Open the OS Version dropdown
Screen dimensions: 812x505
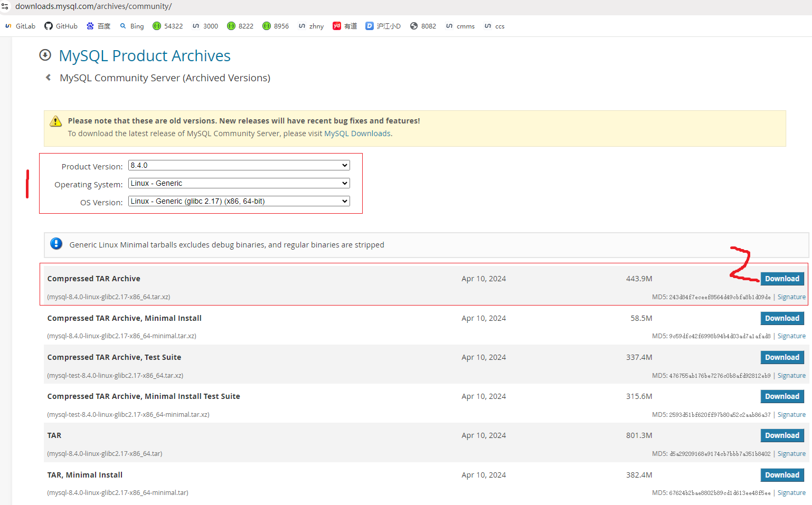(x=239, y=201)
